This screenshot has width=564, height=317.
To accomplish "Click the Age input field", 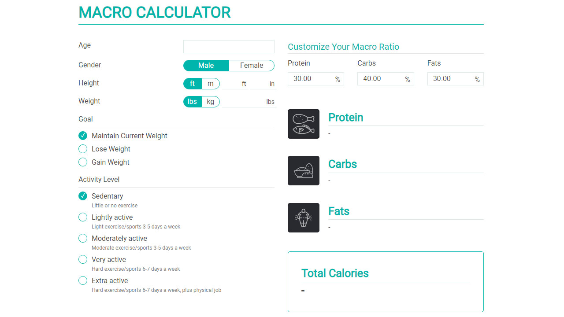I will point(229,46).
